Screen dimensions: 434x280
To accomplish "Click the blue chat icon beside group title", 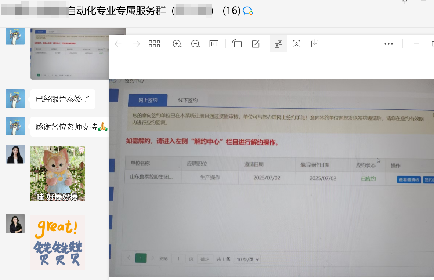I will (x=248, y=11).
